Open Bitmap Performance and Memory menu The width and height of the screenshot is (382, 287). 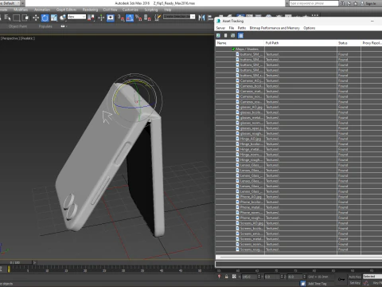275,28
